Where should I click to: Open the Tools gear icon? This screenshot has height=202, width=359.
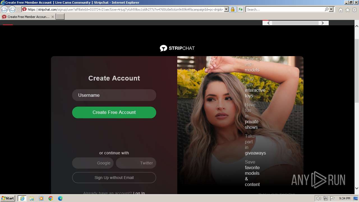[x=355, y=10]
